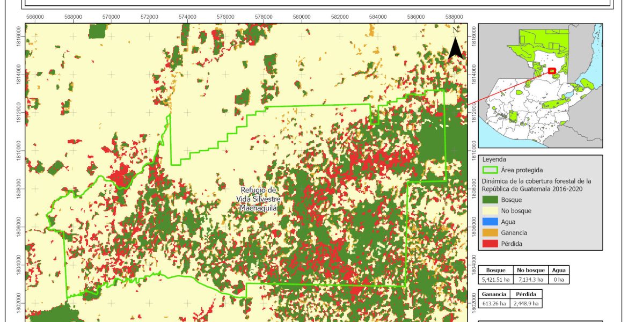Select the 0 ha Agua value cell
This screenshot has height=322, width=628.
click(559, 279)
